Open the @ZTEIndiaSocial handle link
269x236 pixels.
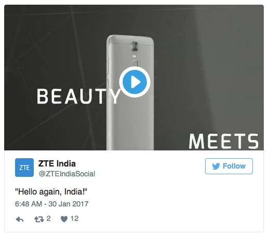(67, 174)
